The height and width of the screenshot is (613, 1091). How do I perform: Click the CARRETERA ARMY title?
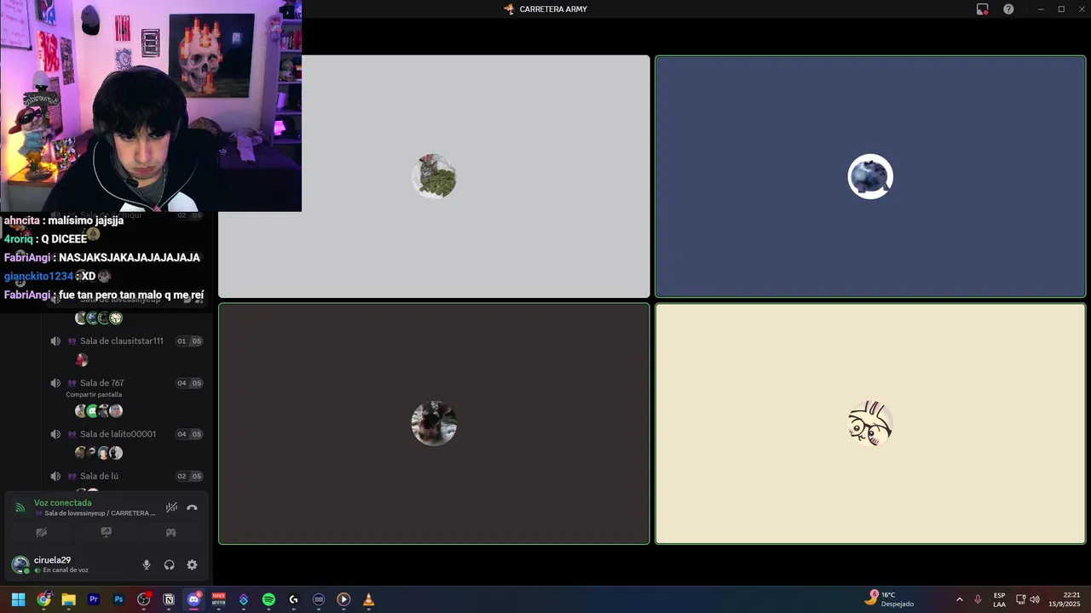point(552,9)
